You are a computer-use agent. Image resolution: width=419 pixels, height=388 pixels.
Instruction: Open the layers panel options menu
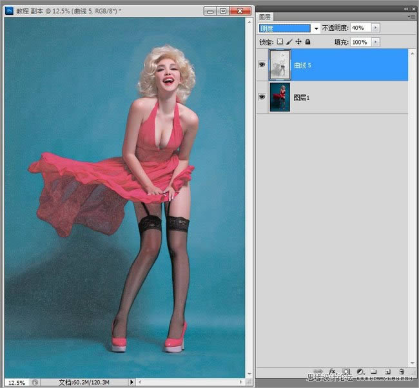click(411, 16)
